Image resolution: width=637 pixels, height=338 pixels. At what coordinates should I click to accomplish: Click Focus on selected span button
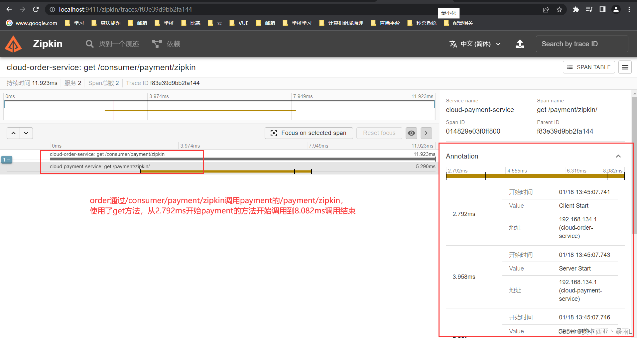(309, 133)
